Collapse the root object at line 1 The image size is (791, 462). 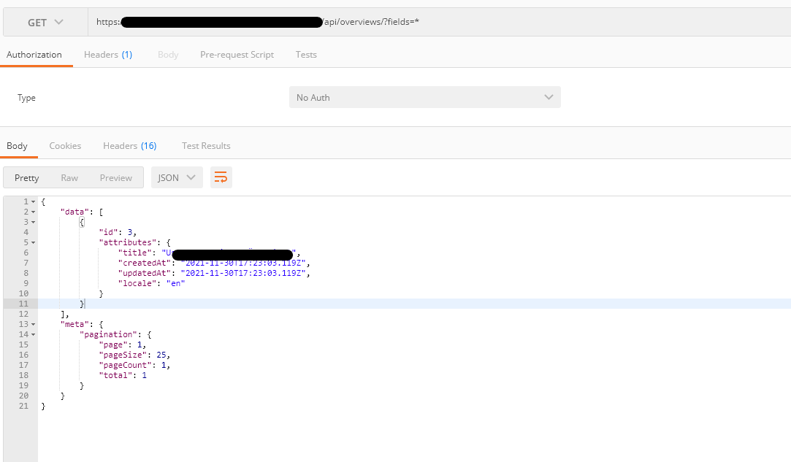pos(34,201)
